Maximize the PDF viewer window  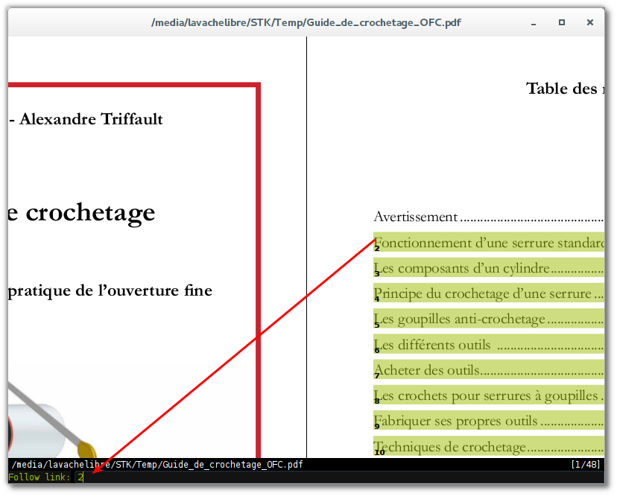tap(562, 22)
